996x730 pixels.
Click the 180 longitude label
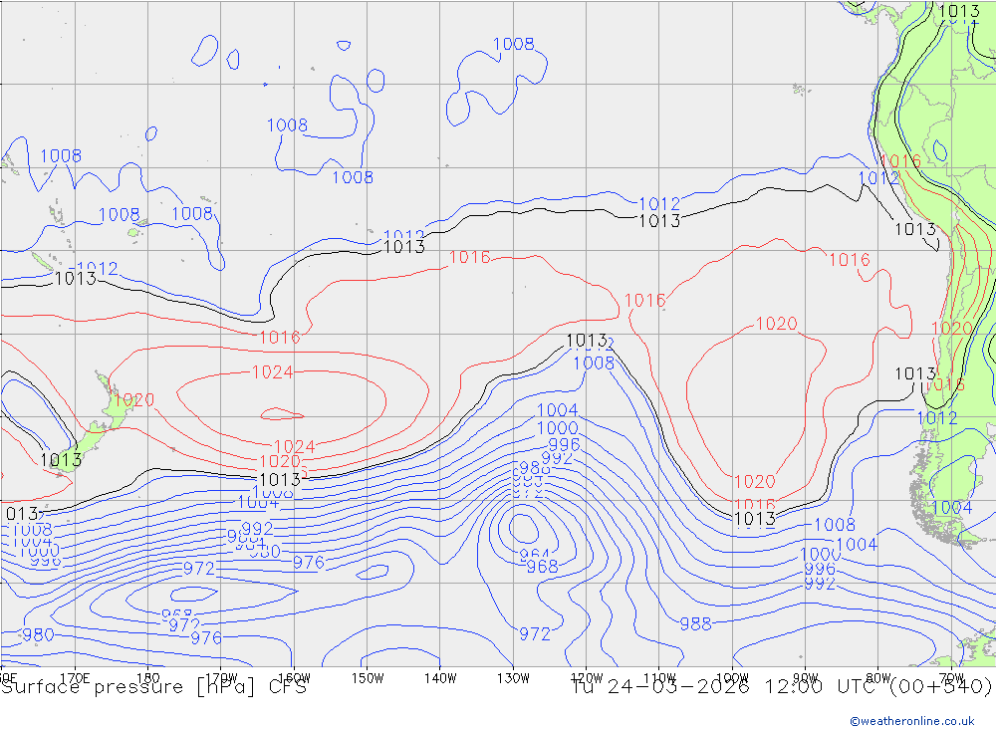coord(148,678)
